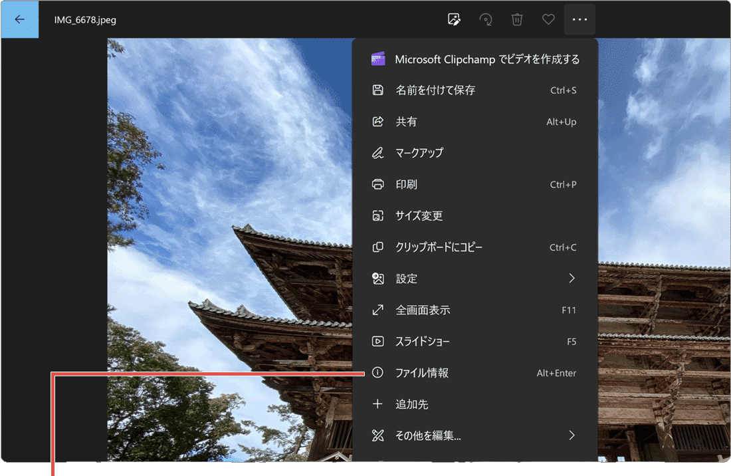
Task: Click the markup pen icon next to マークアップ
Action: (378, 153)
